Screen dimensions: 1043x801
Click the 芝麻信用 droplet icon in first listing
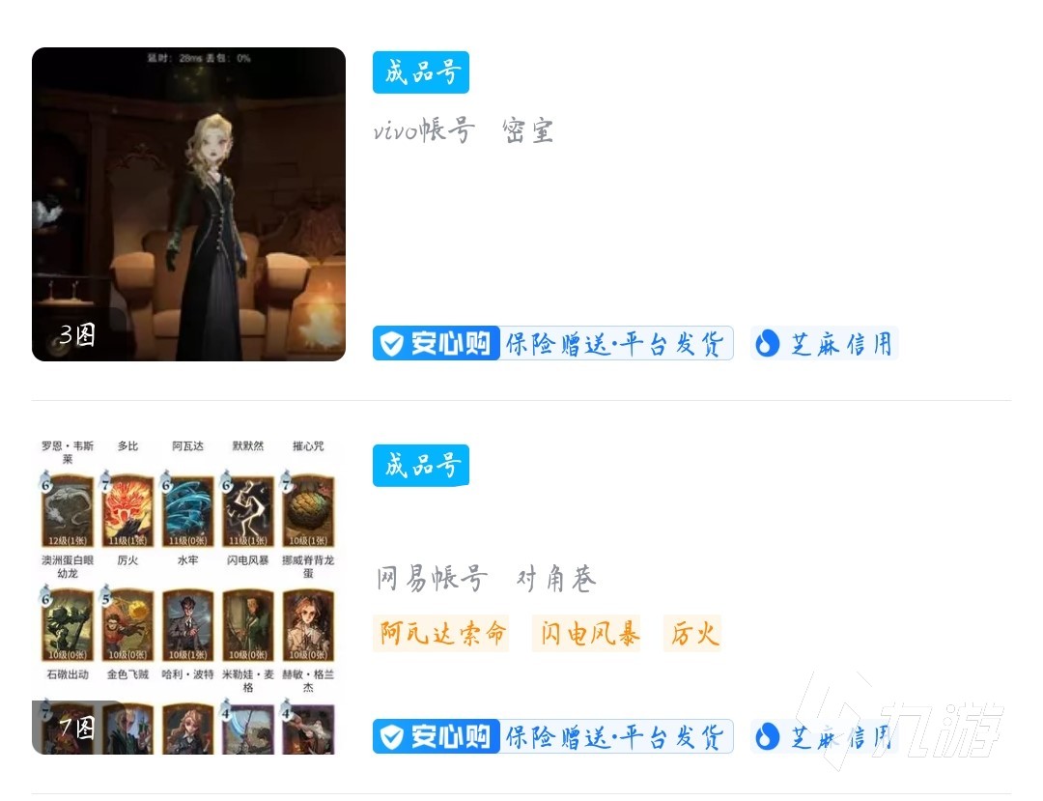tap(767, 344)
